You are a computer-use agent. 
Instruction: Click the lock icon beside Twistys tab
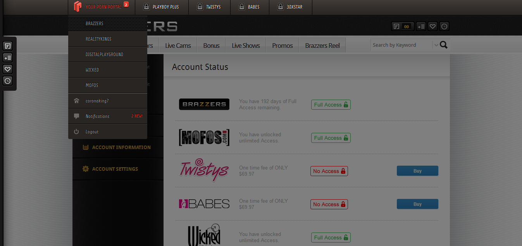[x=200, y=7]
